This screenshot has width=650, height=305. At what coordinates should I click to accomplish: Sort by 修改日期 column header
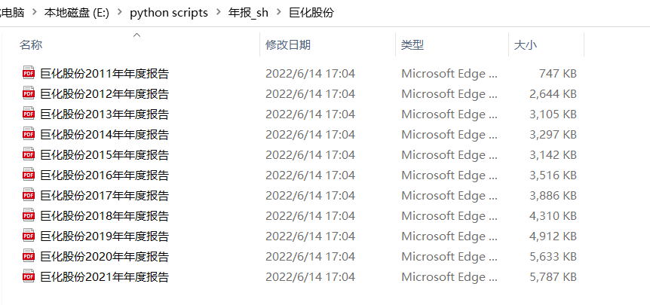[x=287, y=45]
